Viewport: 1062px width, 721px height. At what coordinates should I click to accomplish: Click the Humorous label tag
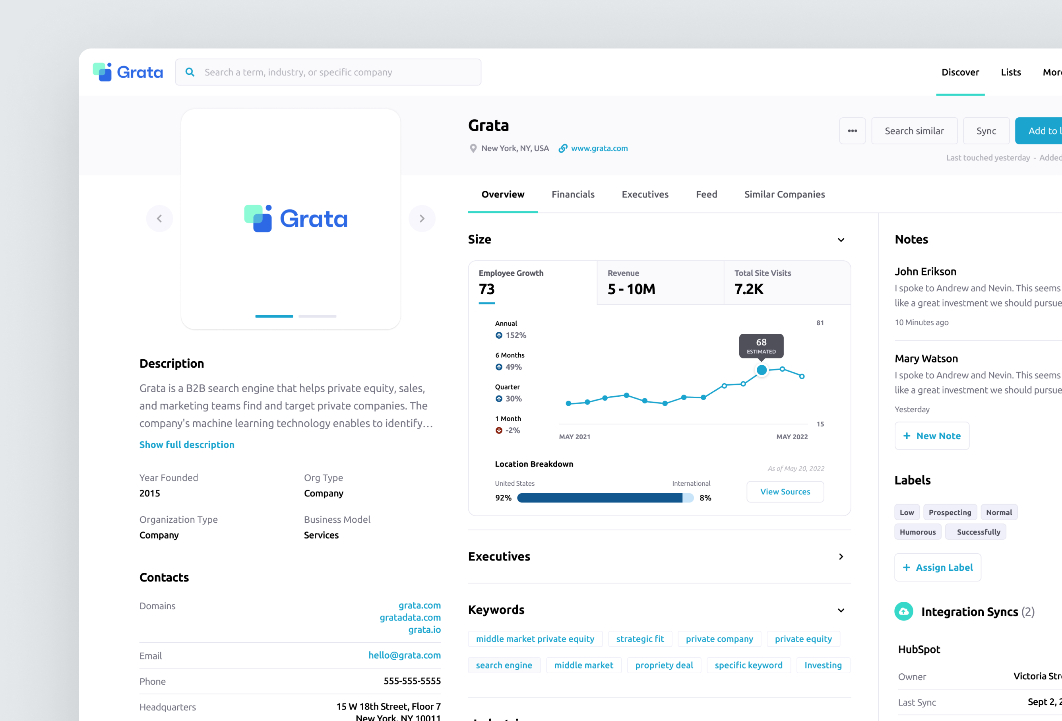pyautogui.click(x=918, y=532)
